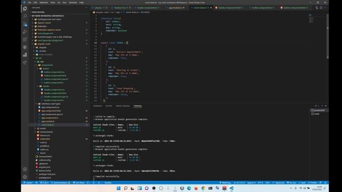
Task: Click mock-tasks.ts in the breadcrumb
Action: coord(132,12)
